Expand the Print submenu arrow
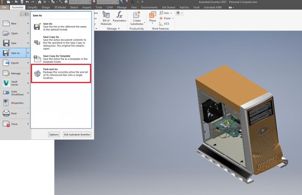 click(28, 113)
